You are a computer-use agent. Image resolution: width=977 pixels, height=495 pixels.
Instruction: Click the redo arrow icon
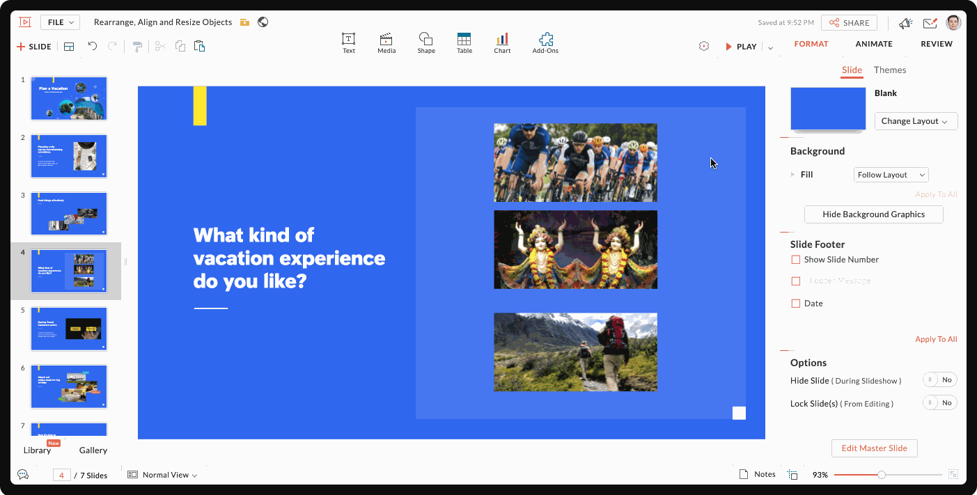click(x=112, y=46)
